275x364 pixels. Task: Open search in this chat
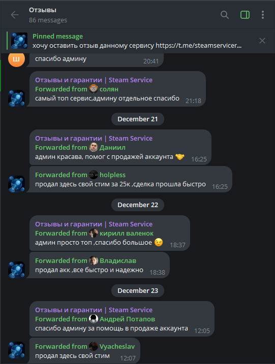pyautogui.click(x=225, y=15)
